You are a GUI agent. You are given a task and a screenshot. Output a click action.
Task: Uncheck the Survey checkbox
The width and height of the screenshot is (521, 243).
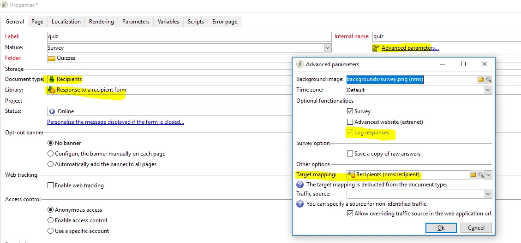pyautogui.click(x=349, y=111)
